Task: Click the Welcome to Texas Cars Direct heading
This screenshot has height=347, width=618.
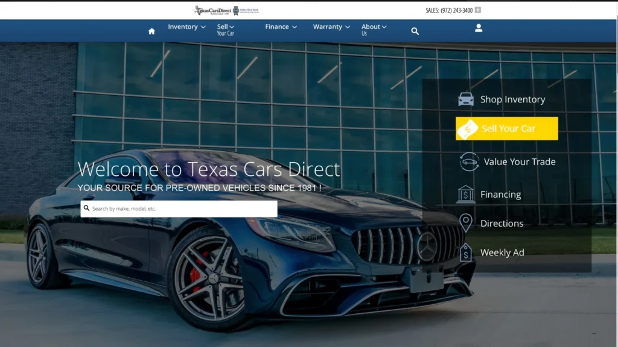Action: tap(208, 169)
